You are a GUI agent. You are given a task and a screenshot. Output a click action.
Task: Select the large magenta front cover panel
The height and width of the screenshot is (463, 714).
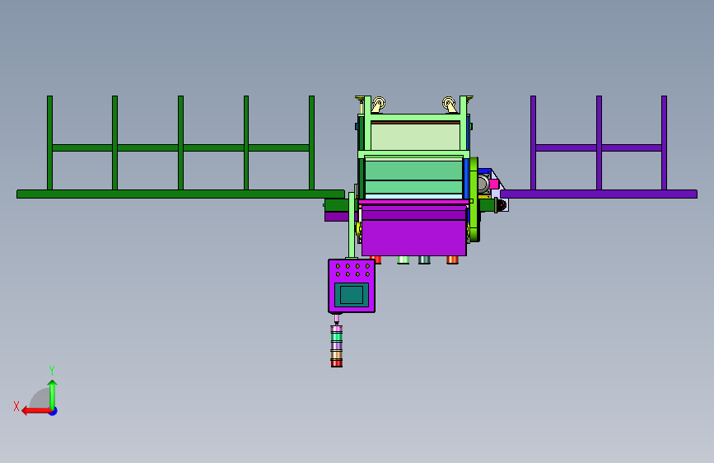[414, 237]
